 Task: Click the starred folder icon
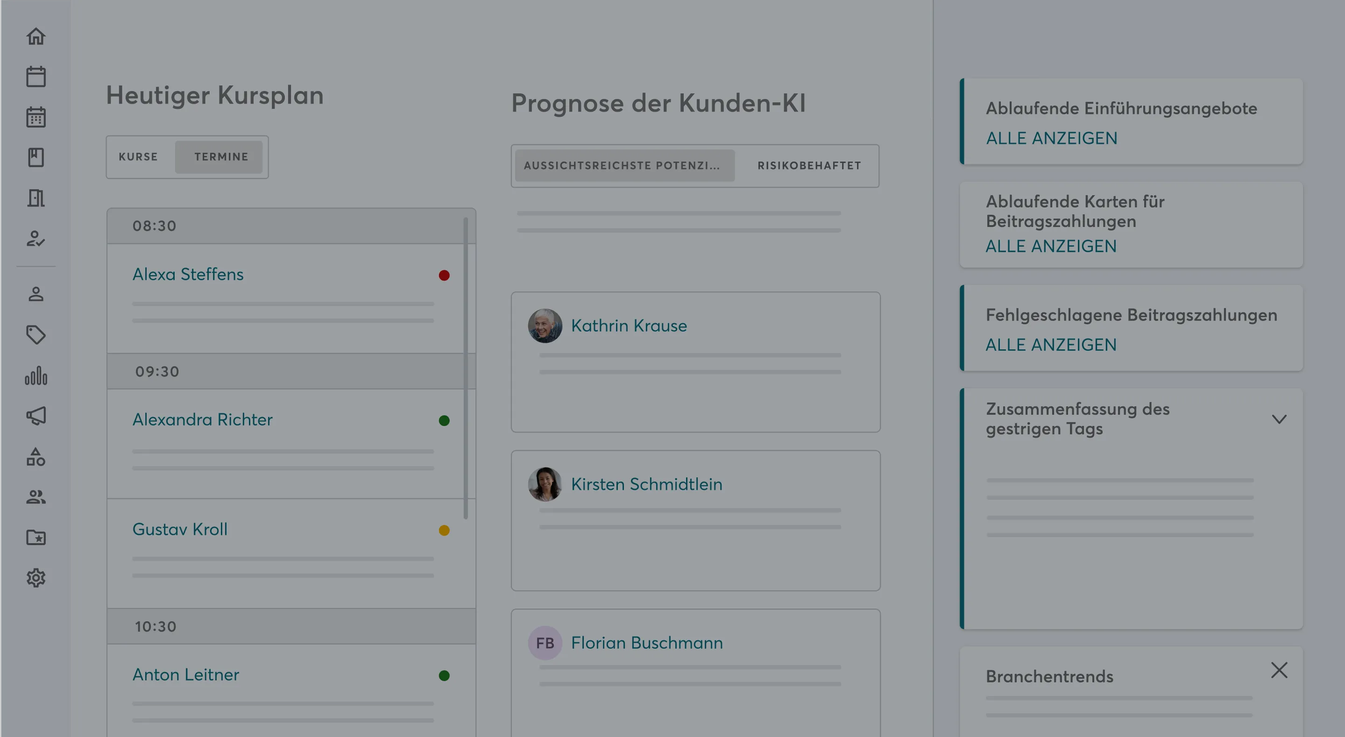click(36, 538)
